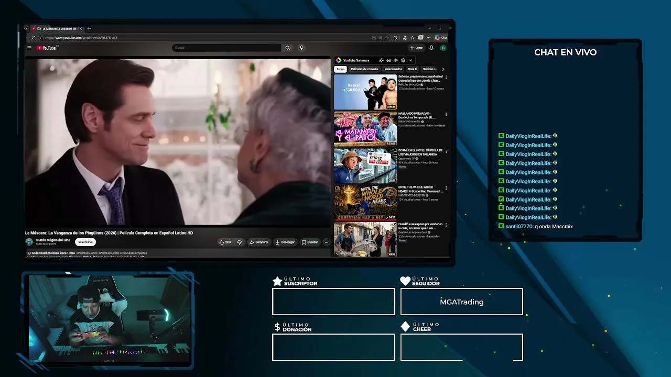This screenshot has width=671, height=377.
Task: Click the Compartir share button
Action: [x=259, y=242]
